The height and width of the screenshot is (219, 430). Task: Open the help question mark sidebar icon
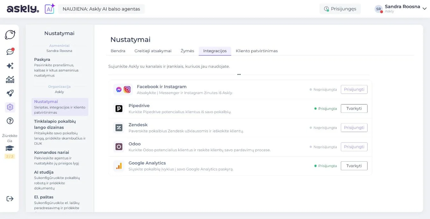(x=10, y=121)
